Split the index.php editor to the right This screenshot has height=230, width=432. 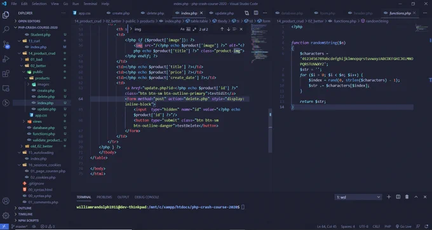click(x=256, y=13)
